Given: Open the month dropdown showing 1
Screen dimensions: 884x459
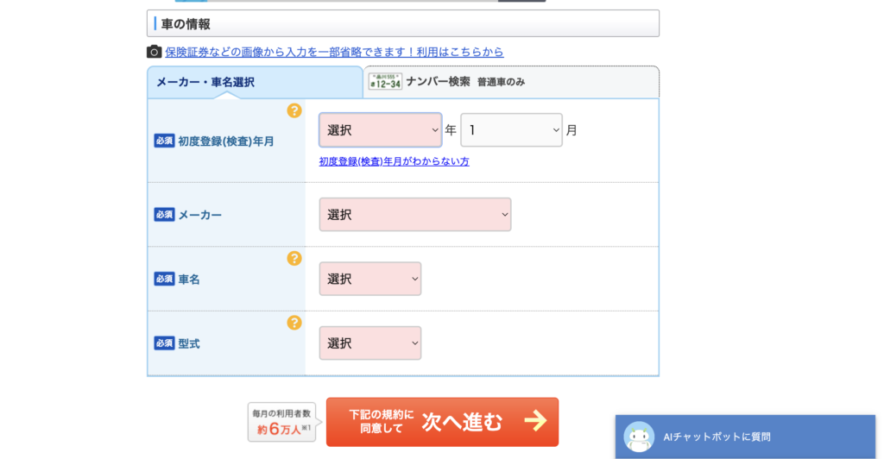Looking at the screenshot, I should (x=511, y=130).
